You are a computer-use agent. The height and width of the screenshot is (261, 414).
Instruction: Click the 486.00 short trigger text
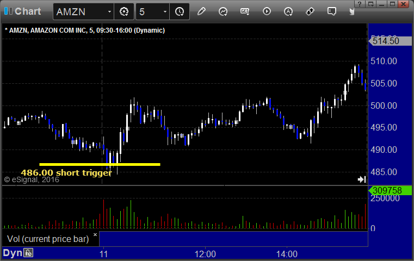coord(66,172)
